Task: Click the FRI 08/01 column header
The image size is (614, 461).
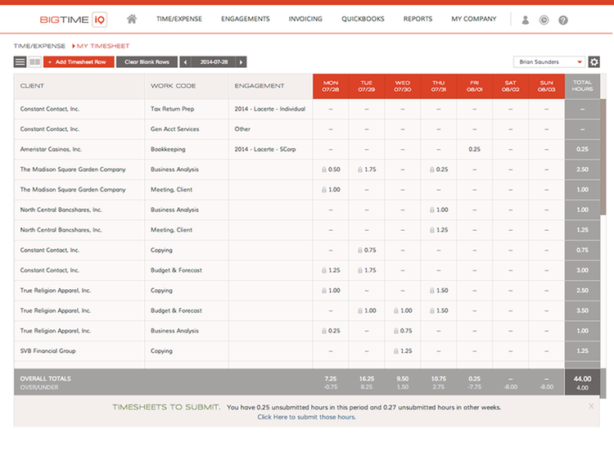Action: click(475, 86)
